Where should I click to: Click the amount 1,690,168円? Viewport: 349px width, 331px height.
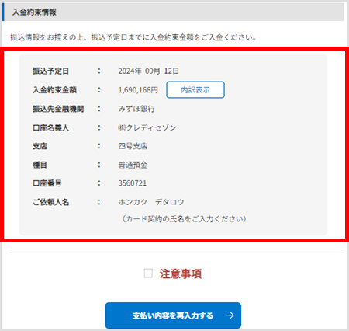coord(138,90)
